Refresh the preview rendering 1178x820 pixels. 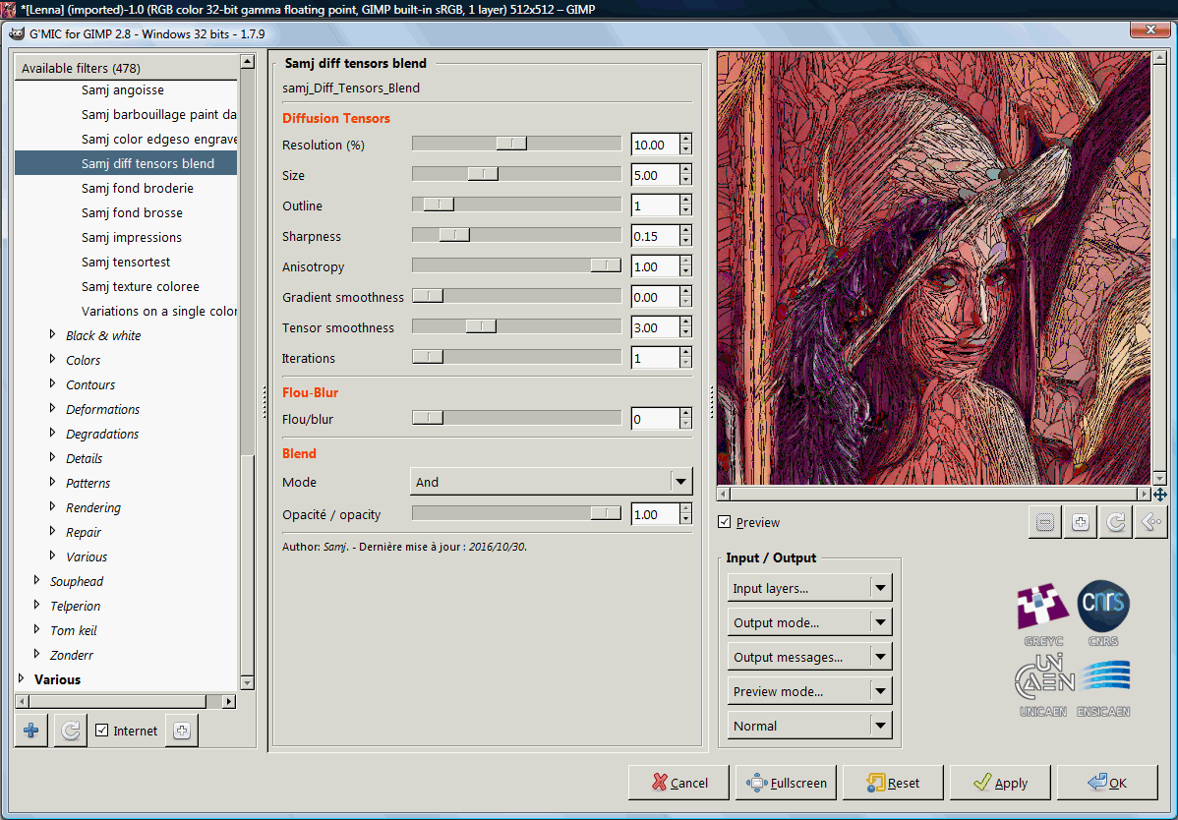1116,523
